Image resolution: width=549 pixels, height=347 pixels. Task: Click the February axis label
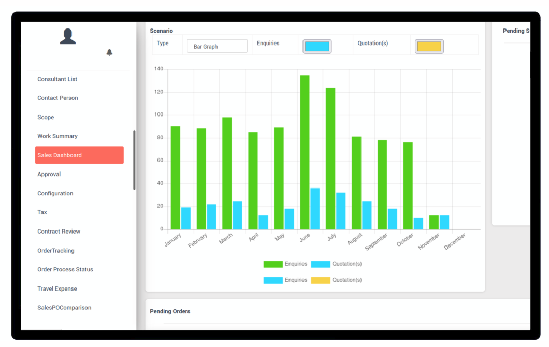coord(197,240)
